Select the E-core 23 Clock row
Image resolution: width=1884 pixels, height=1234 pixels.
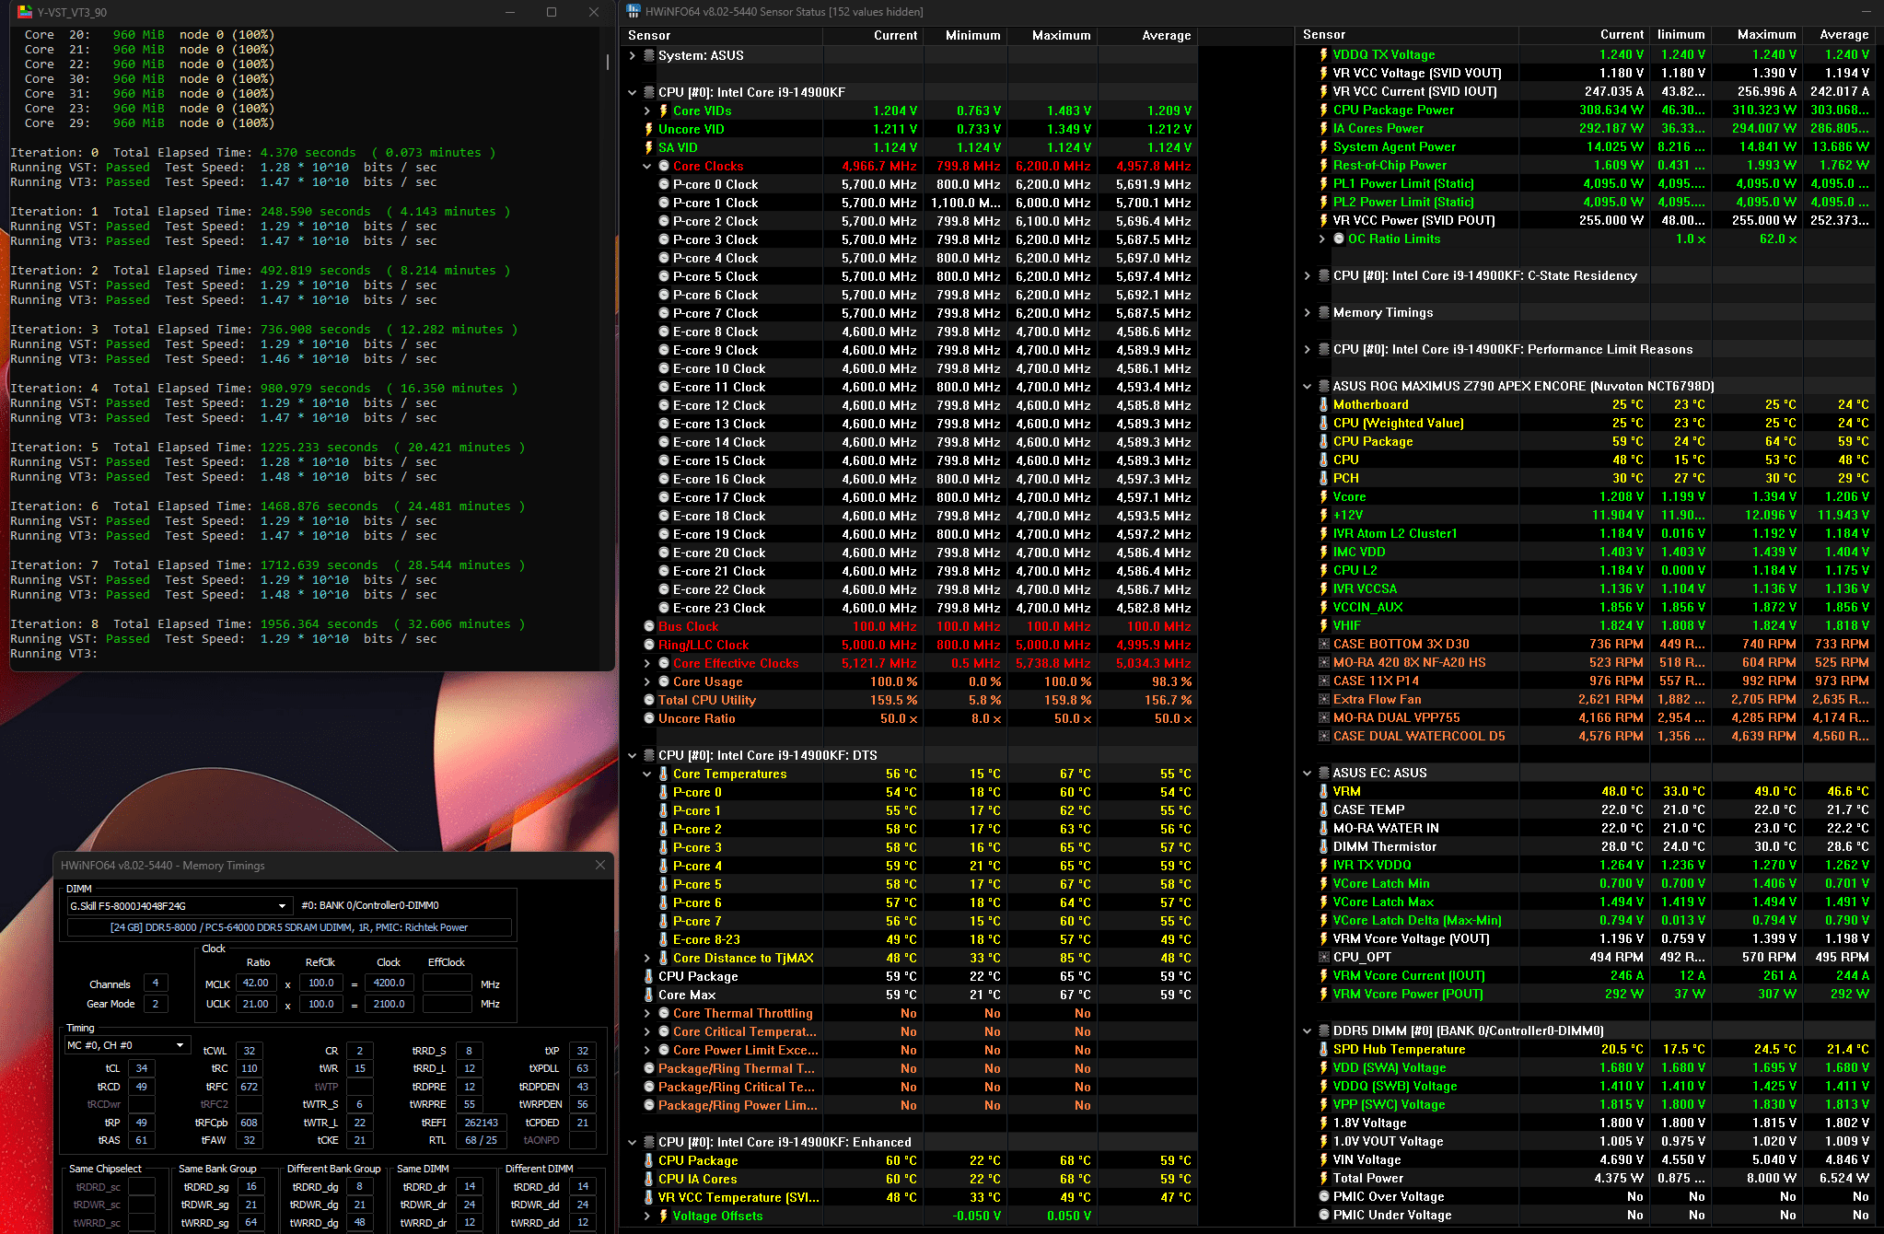click(909, 608)
